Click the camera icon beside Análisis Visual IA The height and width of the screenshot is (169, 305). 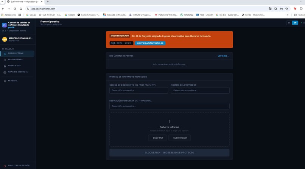pos(5,72)
